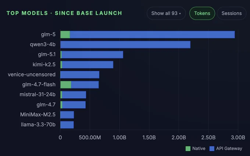The image size is (250, 156).
Task: Click the glm-5.1 blue bar
Action: 92,55
